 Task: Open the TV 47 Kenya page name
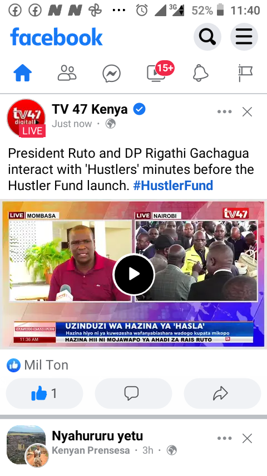90,109
